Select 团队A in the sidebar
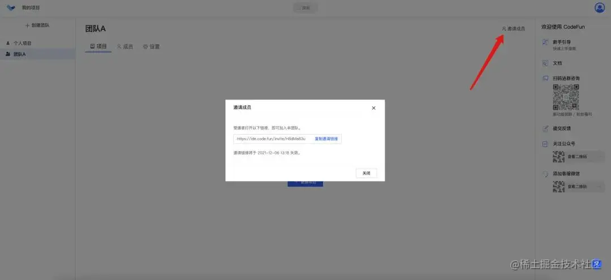Viewport: 611px width, 280px height. (37, 54)
